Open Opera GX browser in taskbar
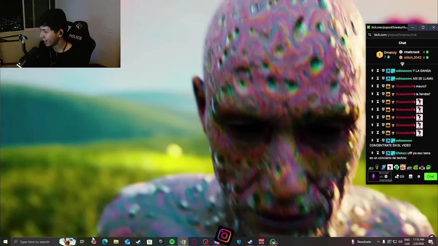The width and height of the screenshot is (438, 246). (x=194, y=242)
